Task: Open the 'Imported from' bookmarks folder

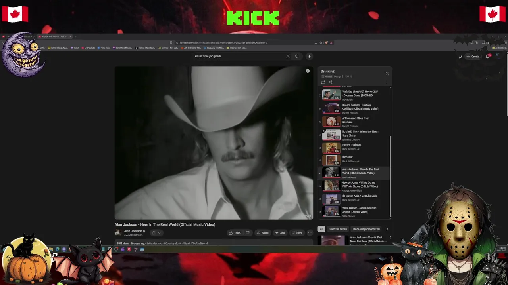Action: pos(237,48)
